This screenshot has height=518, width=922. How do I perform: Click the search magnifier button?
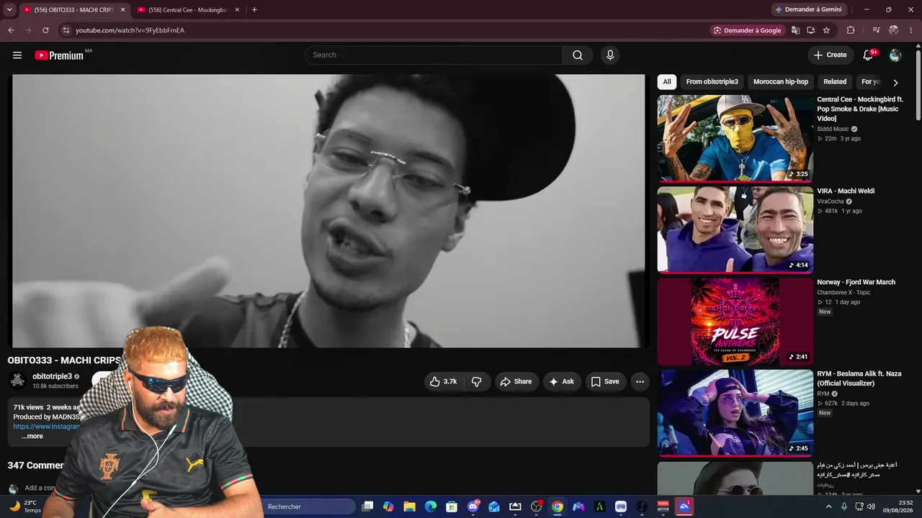coord(578,55)
